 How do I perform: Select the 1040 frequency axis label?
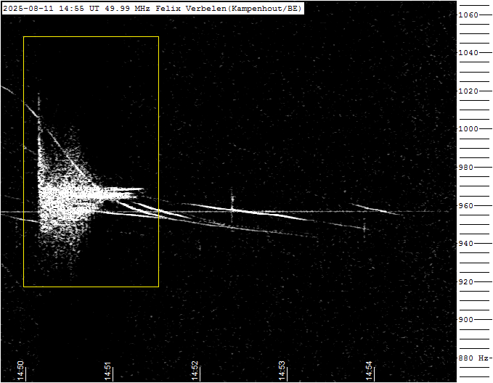pyautogui.click(x=468, y=52)
